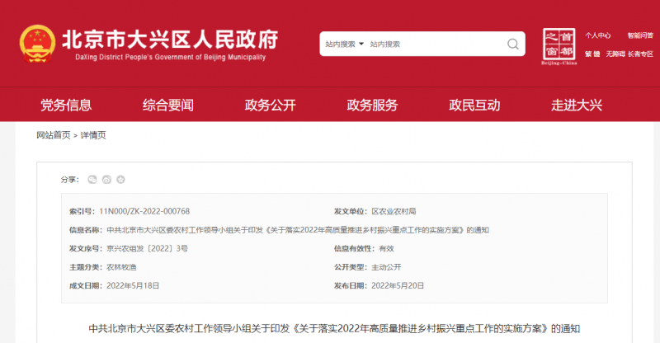Open the 综合要闻 menu

[x=168, y=105]
